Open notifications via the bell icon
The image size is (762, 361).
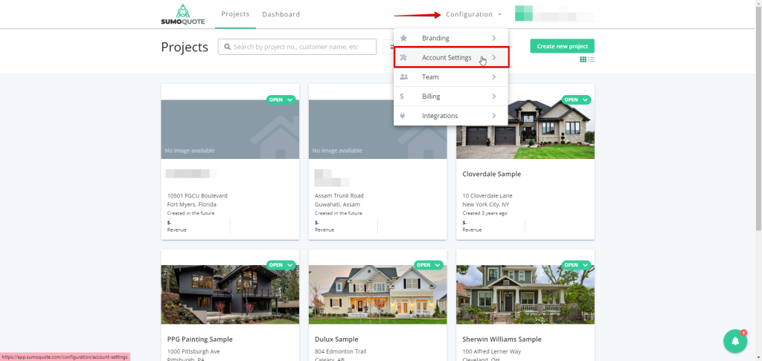tap(734, 341)
